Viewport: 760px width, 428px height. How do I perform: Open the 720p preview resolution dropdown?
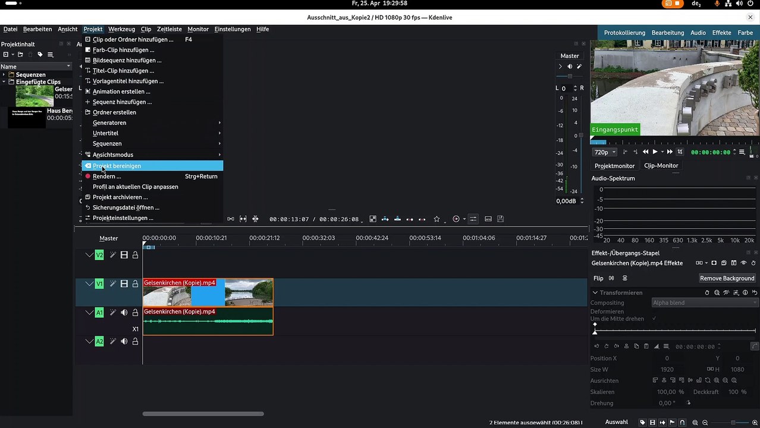605,152
